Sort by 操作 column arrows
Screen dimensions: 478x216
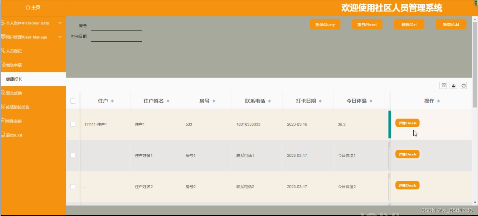(439, 101)
